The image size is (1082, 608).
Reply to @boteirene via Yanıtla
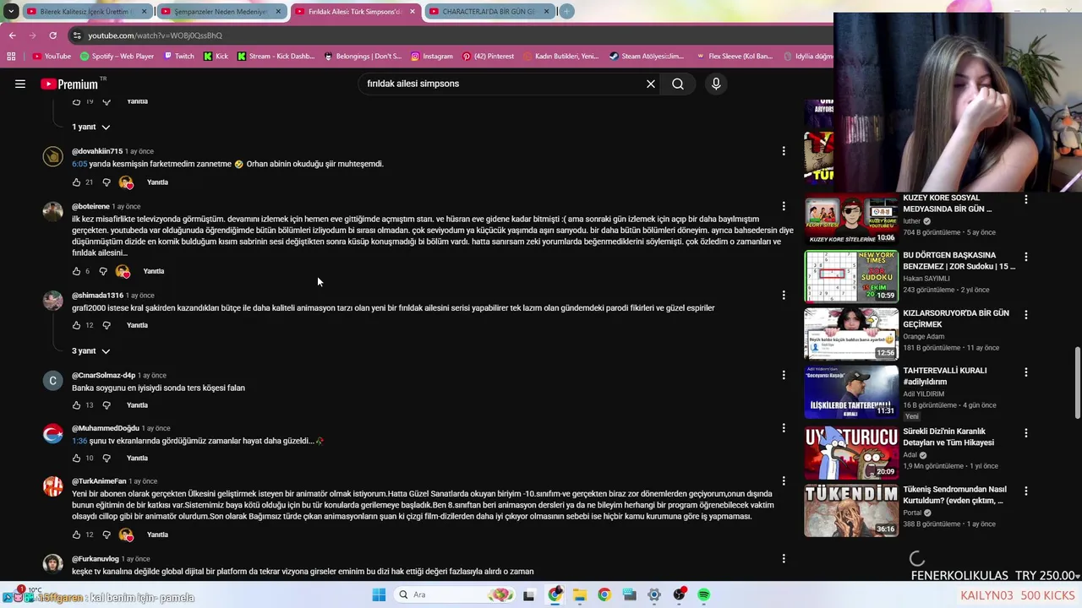coord(154,271)
